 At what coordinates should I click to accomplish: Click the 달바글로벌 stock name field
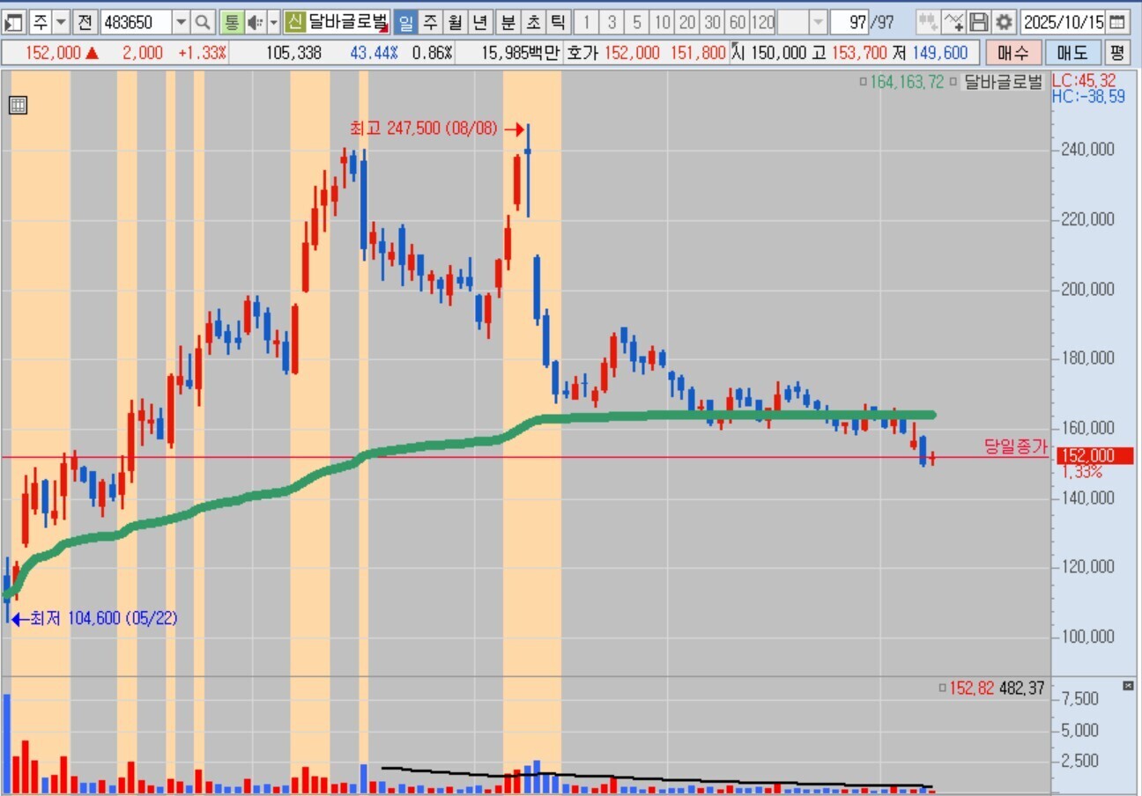[348, 22]
